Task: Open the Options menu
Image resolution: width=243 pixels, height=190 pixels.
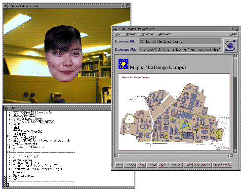Action: 131,34
